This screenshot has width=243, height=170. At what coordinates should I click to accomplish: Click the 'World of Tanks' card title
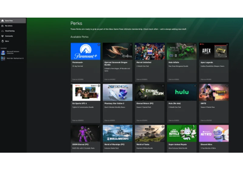click(x=143, y=144)
